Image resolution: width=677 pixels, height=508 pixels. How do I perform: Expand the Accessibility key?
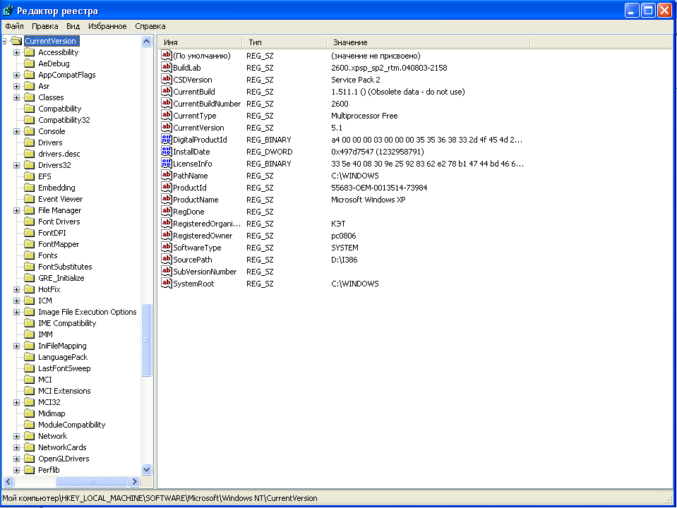click(x=16, y=52)
